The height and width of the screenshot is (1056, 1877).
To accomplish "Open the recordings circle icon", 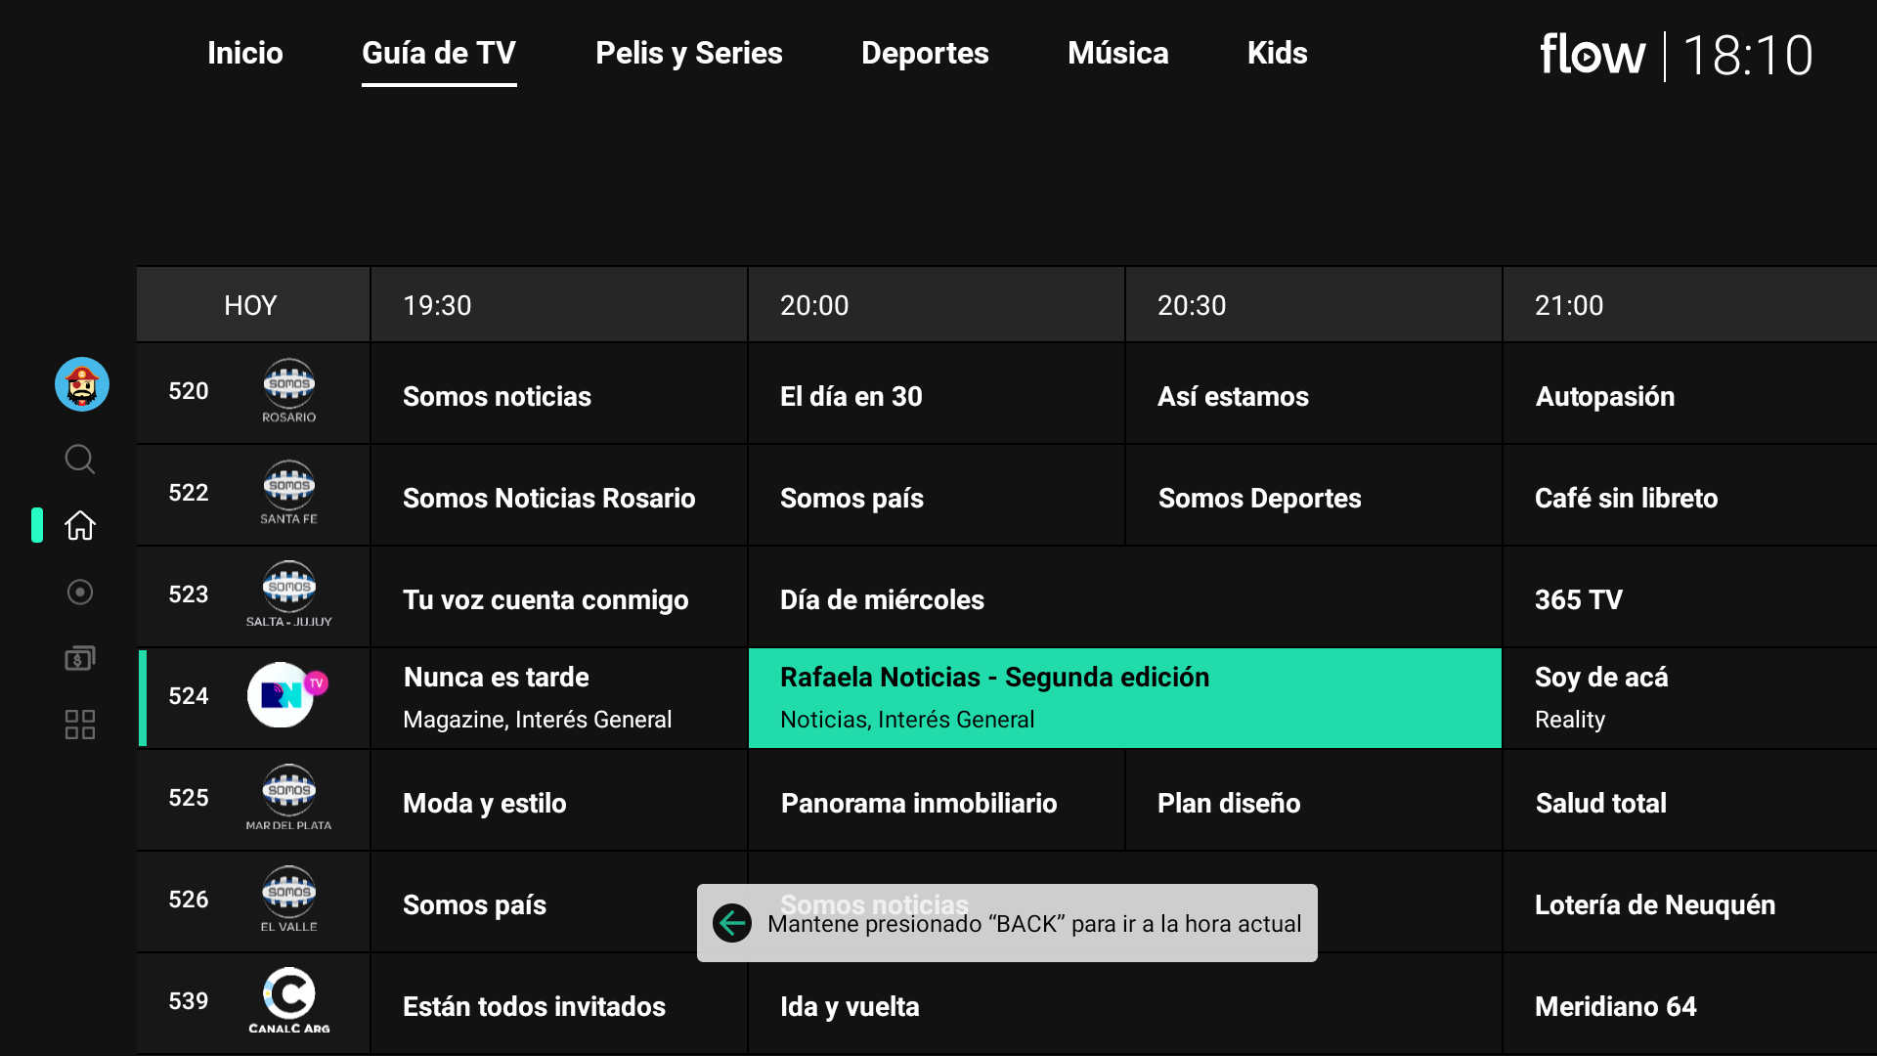I will coord(80,592).
